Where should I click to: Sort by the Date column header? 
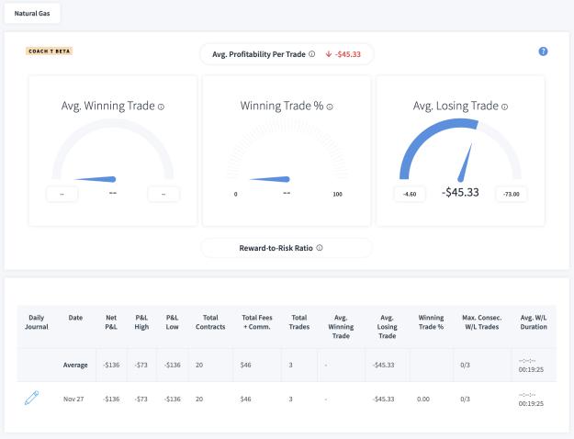tap(75, 318)
